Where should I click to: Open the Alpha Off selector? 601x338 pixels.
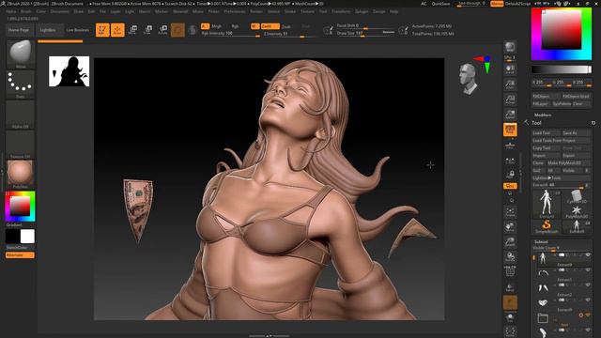(x=21, y=115)
